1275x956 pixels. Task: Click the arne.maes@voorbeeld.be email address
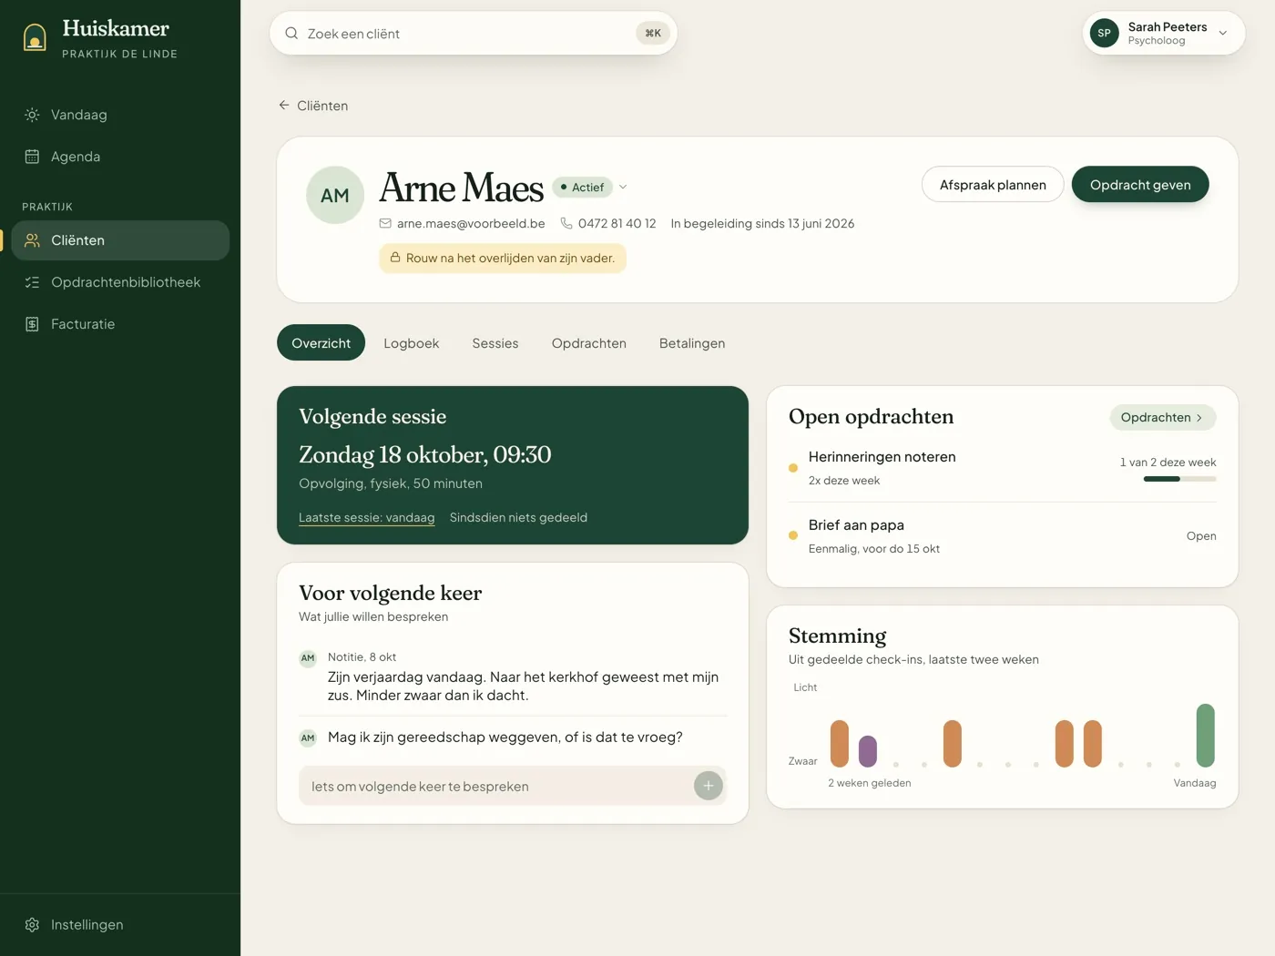471,224
